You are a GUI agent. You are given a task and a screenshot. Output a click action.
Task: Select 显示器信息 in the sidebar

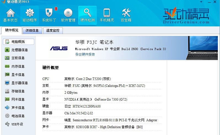20,83
